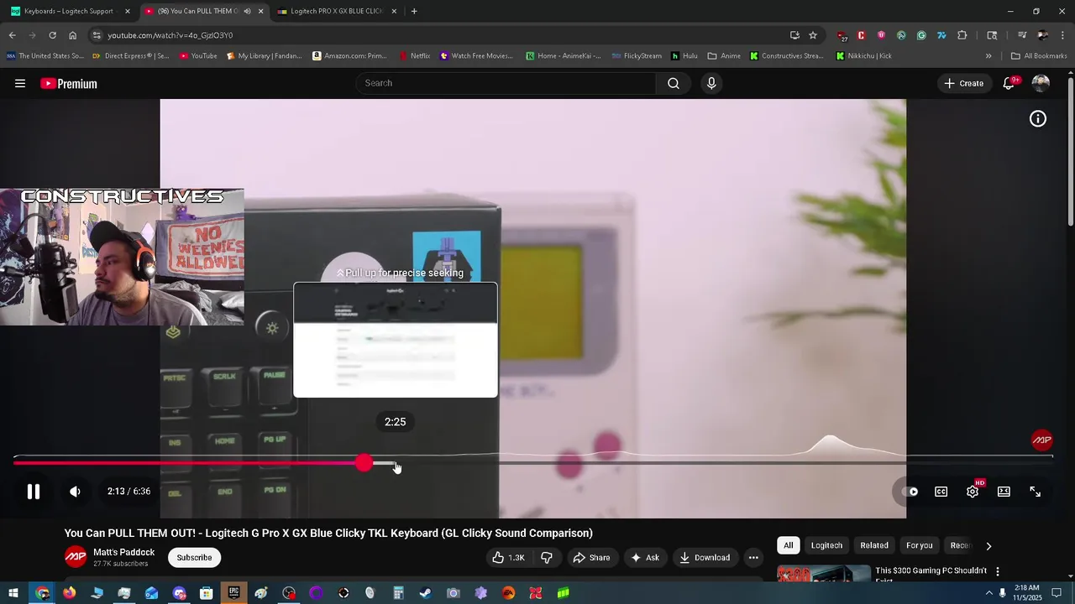1075x604 pixels.
Task: Show hidden system tray icons
Action: pyautogui.click(x=988, y=593)
